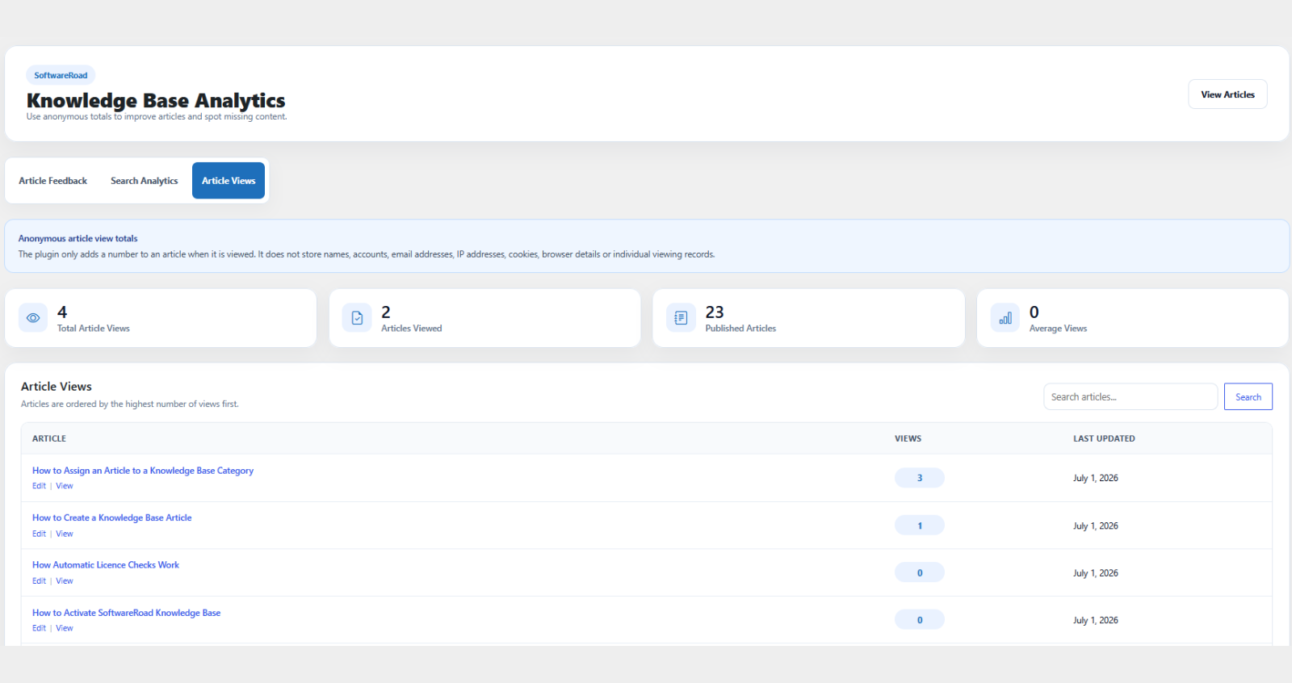Screen dimensions: 1292x683
Task: Click View under How to Assign an Article
Action: pyautogui.click(x=65, y=486)
